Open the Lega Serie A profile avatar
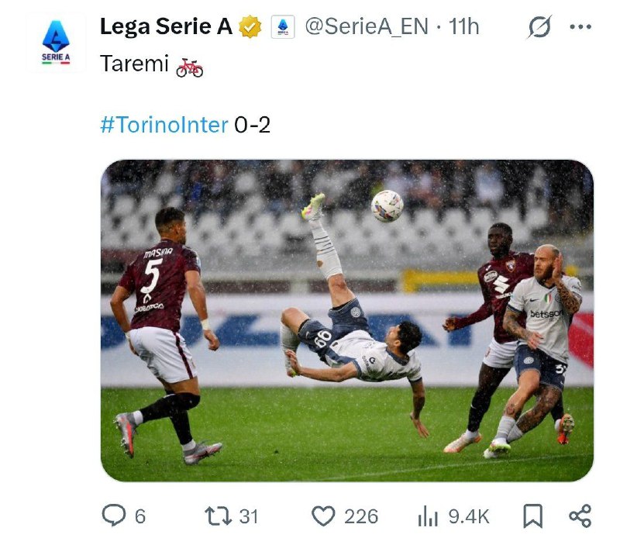 [55, 43]
